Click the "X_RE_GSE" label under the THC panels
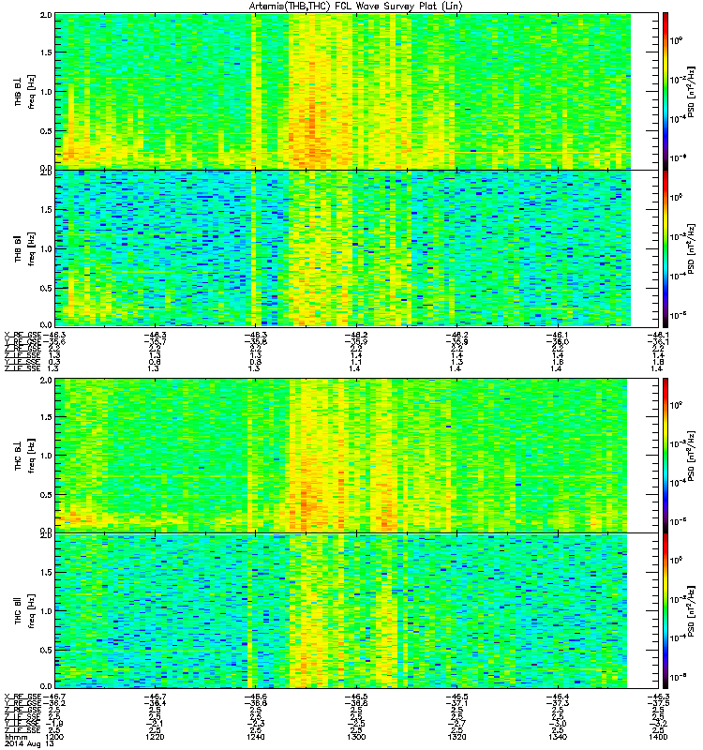The image size is (703, 750). (x=22, y=697)
